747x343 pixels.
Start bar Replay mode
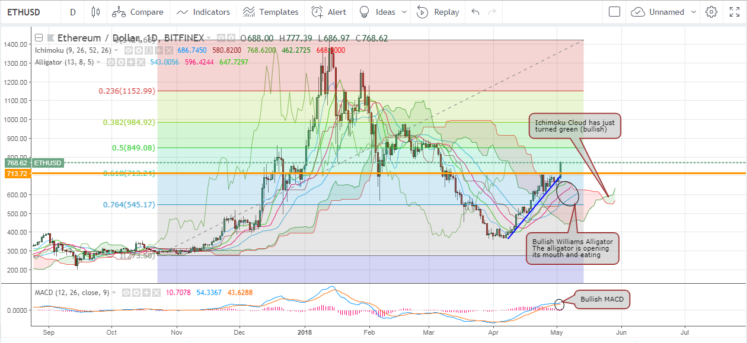[x=438, y=12]
